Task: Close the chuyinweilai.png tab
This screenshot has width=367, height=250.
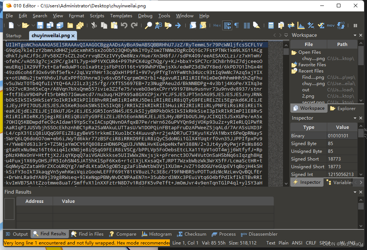Action: [x=73, y=36]
